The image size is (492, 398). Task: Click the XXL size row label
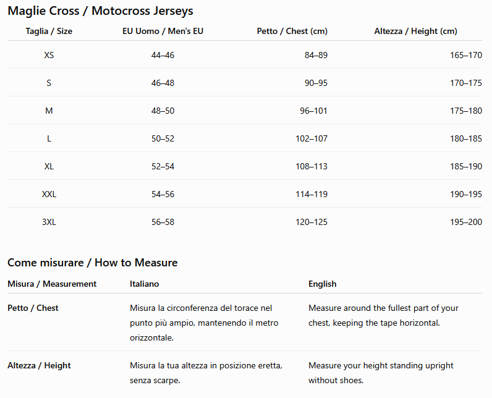(49, 194)
